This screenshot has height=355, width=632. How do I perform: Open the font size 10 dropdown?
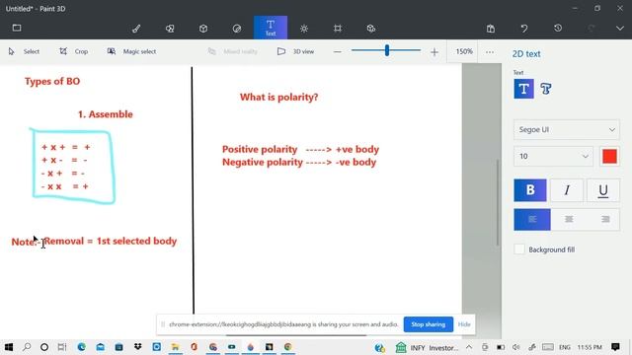553,156
